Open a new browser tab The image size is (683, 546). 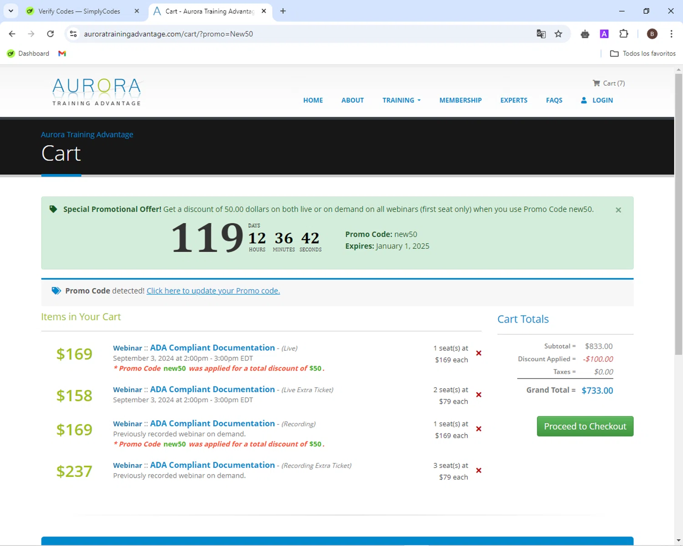(283, 11)
